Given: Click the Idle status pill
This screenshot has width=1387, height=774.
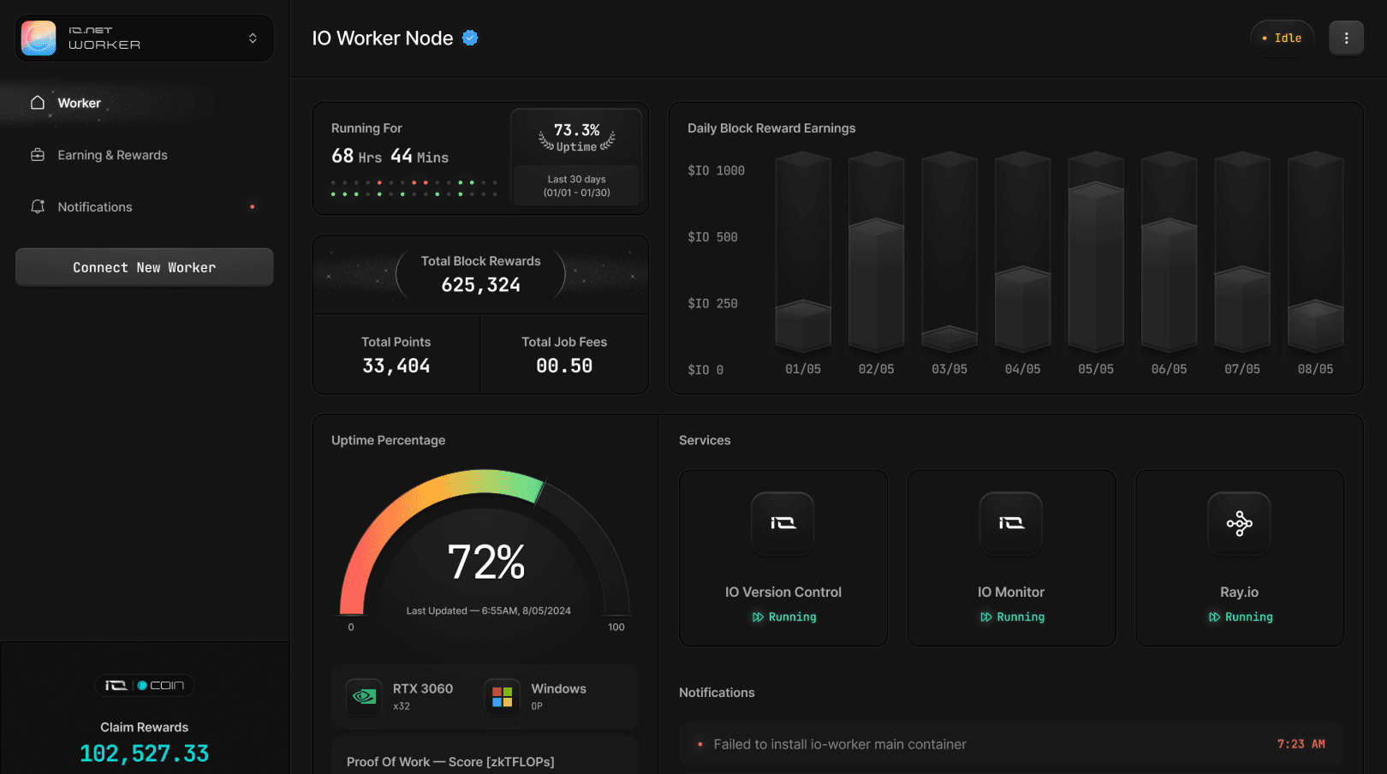Looking at the screenshot, I should [x=1282, y=38].
